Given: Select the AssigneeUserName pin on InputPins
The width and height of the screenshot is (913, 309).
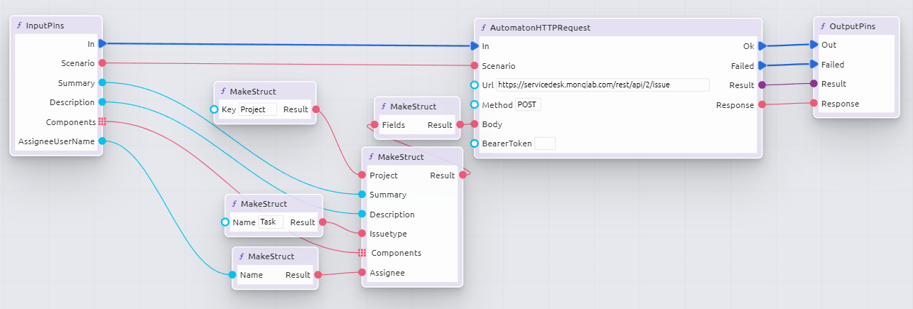Looking at the screenshot, I should tap(102, 141).
